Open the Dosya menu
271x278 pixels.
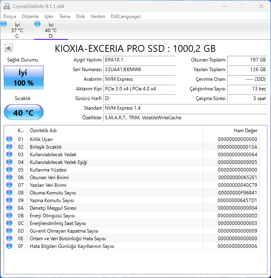pos(10,16)
